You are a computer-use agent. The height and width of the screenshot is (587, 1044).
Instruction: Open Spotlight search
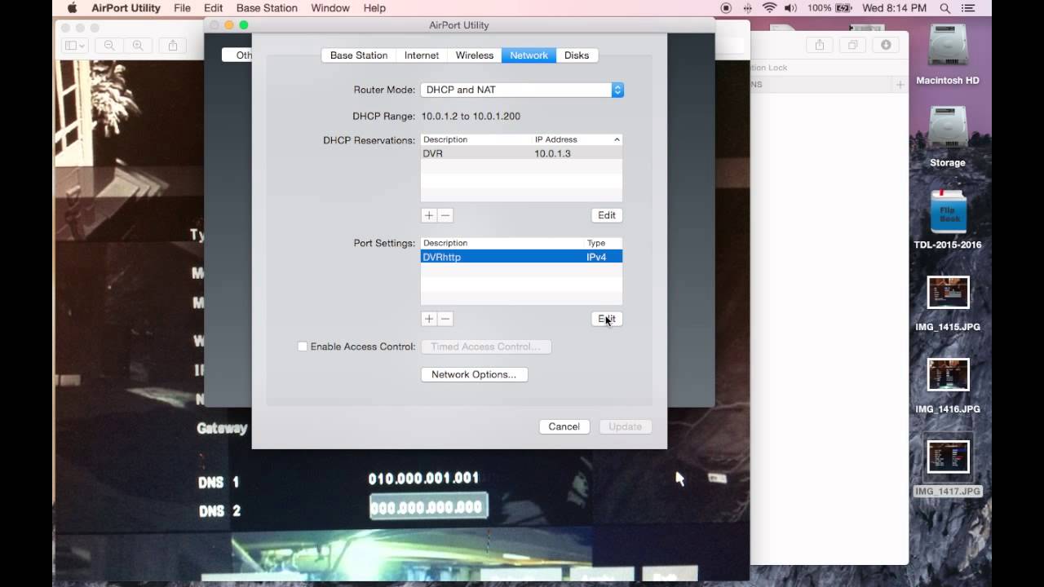click(945, 8)
